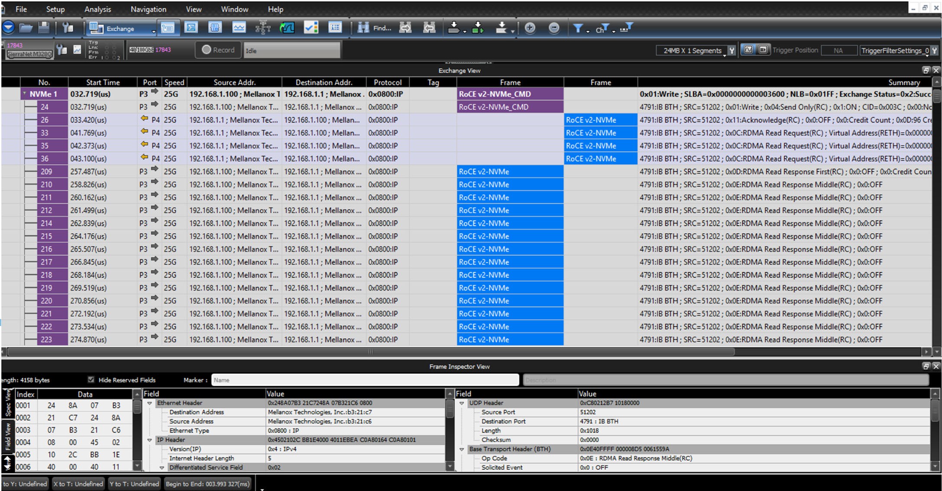Click the Exchange View horizontal scrollbar

[371, 352]
